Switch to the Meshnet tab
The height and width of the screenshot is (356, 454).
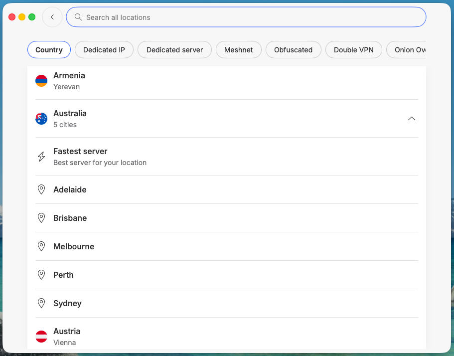pyautogui.click(x=239, y=50)
